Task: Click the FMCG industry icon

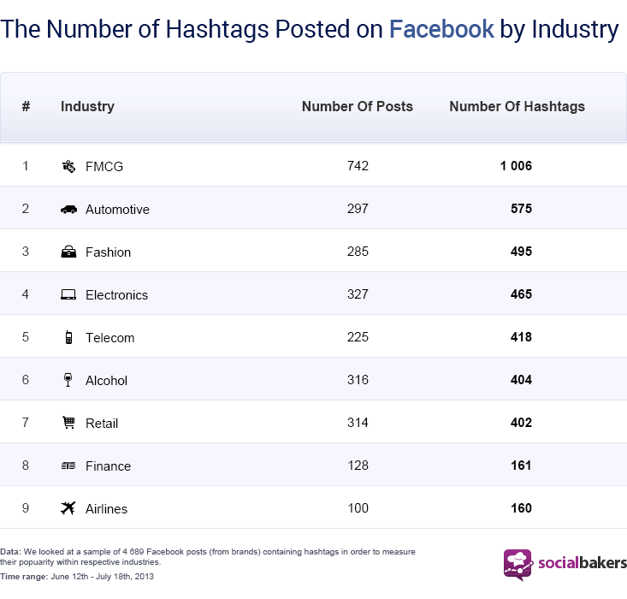Action: click(x=68, y=166)
